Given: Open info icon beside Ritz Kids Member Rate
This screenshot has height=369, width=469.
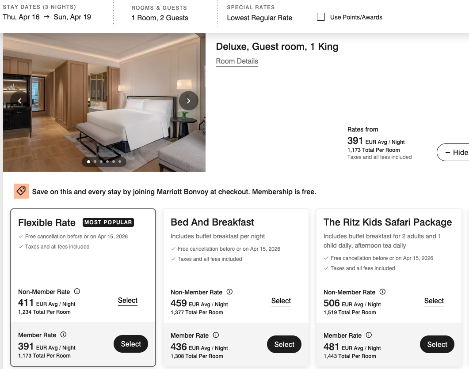Looking at the screenshot, I should [369, 335].
